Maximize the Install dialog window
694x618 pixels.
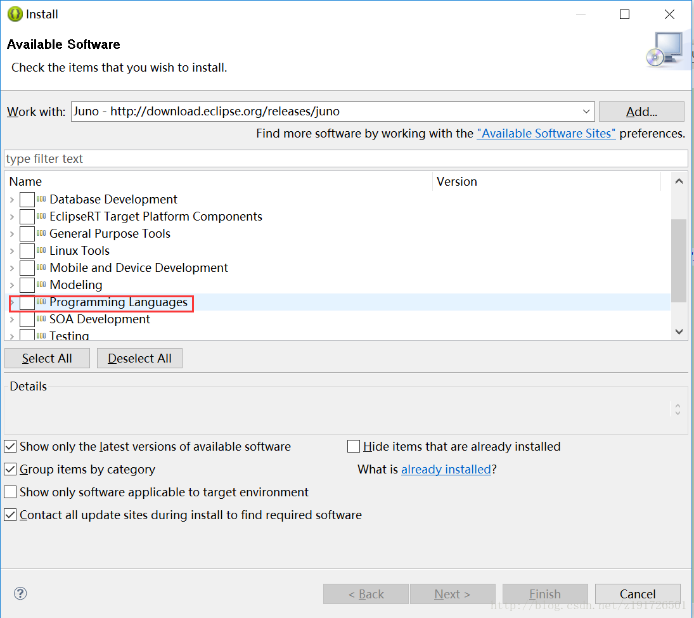624,14
